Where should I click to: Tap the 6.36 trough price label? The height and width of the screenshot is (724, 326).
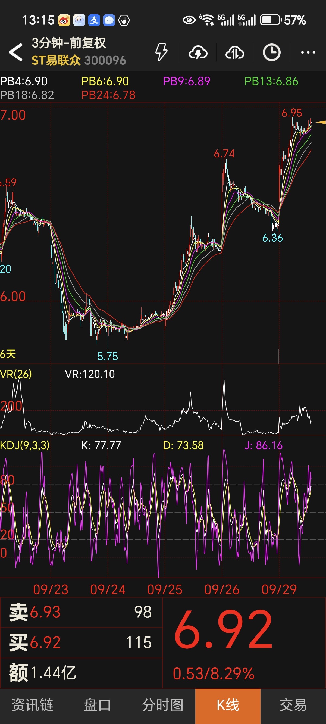click(x=272, y=238)
